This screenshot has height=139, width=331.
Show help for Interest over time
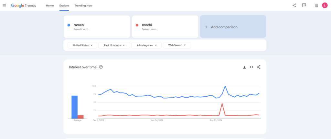pyautogui.click(x=101, y=67)
